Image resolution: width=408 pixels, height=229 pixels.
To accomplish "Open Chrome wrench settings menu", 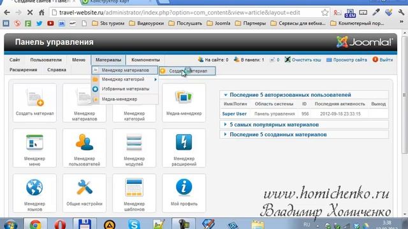I will tap(401, 13).
